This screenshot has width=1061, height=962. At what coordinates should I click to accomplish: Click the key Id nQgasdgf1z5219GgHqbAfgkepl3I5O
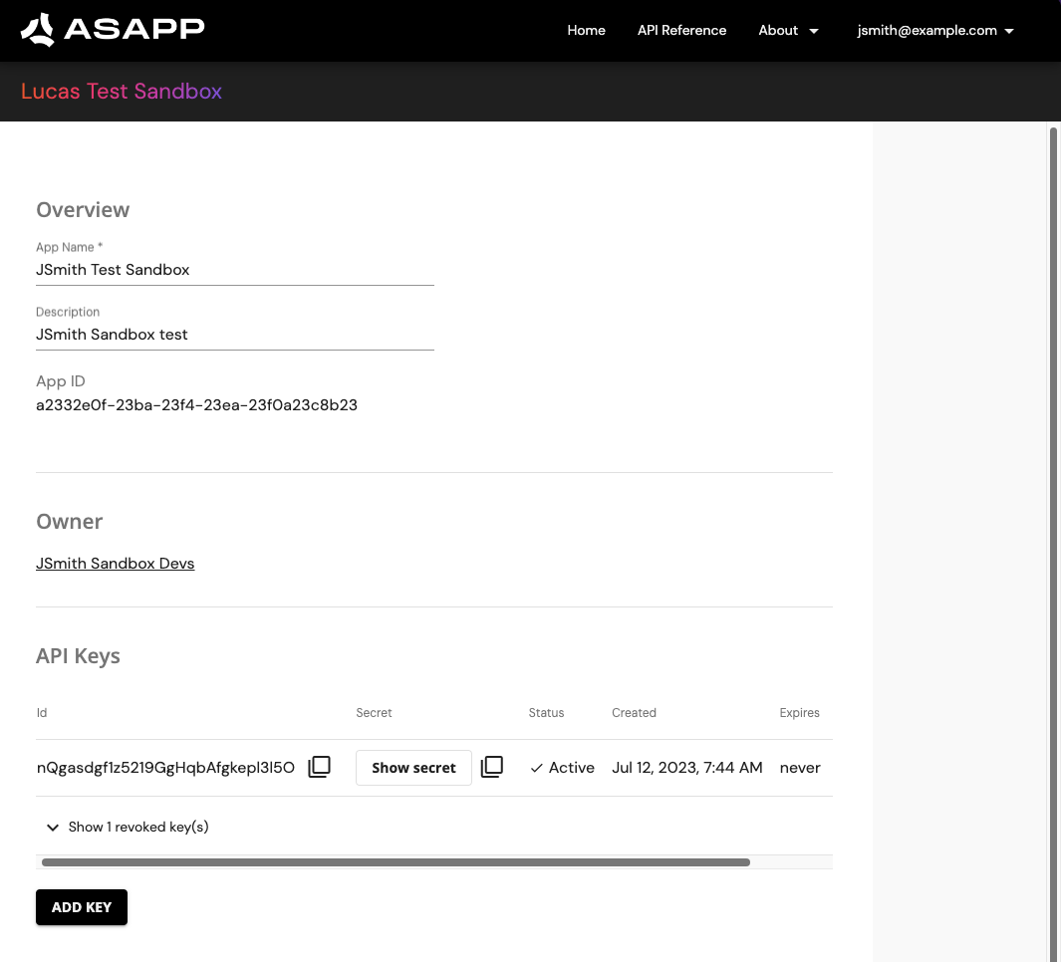[x=165, y=768]
